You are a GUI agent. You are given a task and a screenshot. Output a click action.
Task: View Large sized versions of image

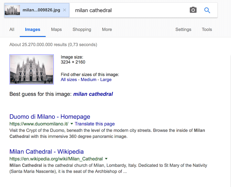coord(106,80)
